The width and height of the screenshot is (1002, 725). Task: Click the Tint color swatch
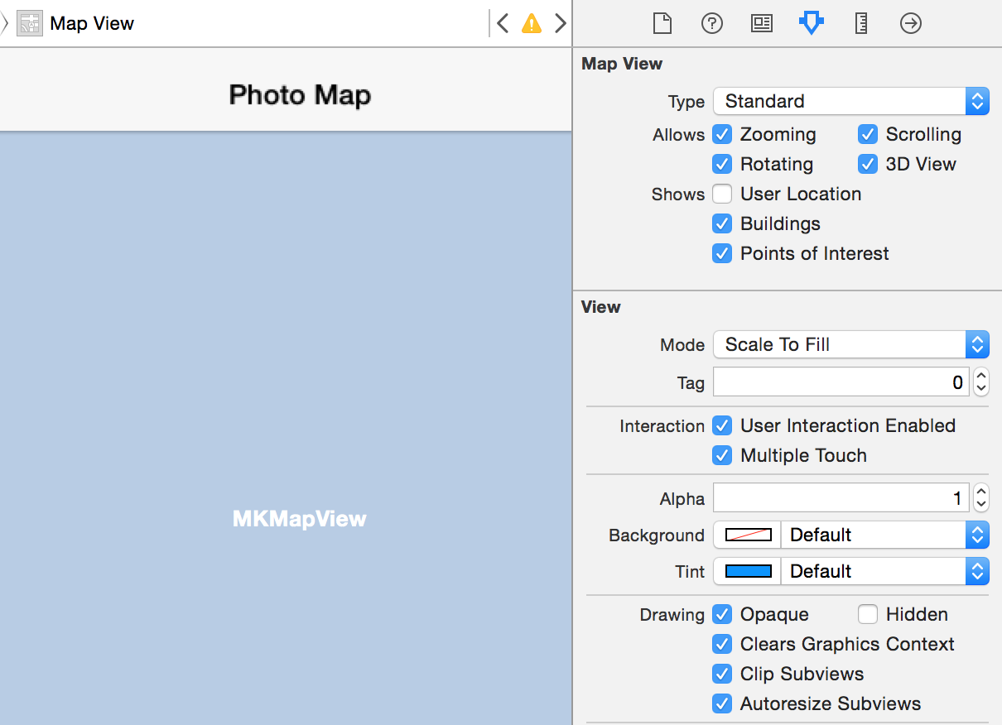[x=745, y=571]
